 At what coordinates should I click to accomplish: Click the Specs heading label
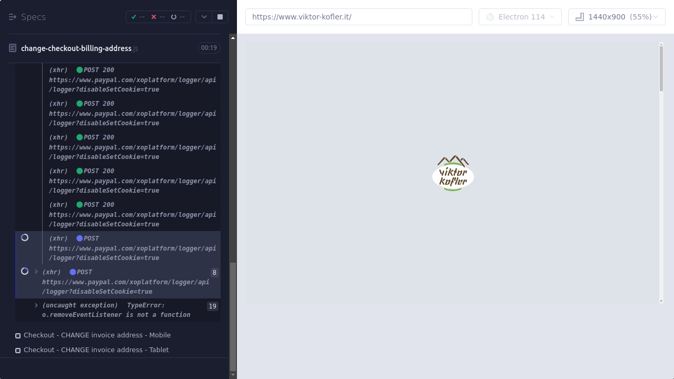click(34, 17)
